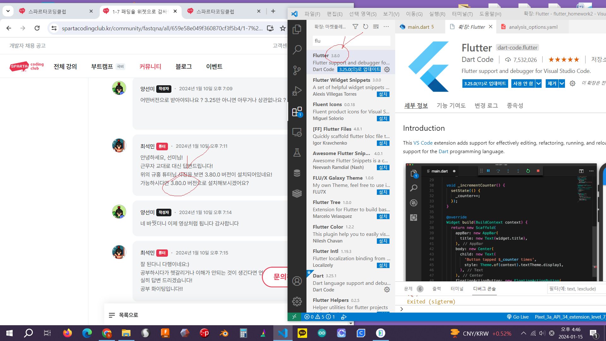Expand Disable button dropdown arrow
This screenshot has height=341, width=606.
click(539, 84)
